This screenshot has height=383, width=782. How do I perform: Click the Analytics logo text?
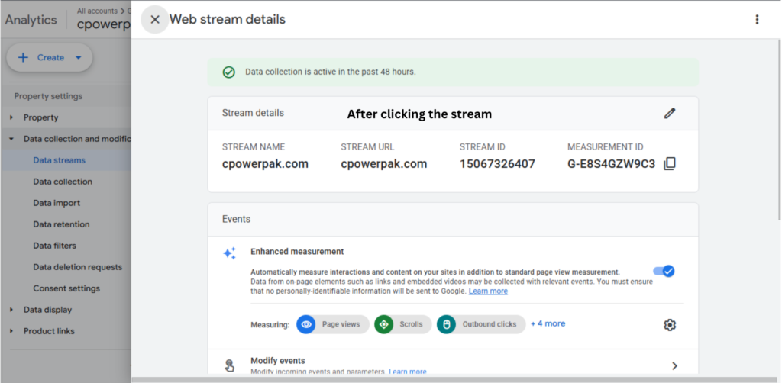tap(31, 21)
